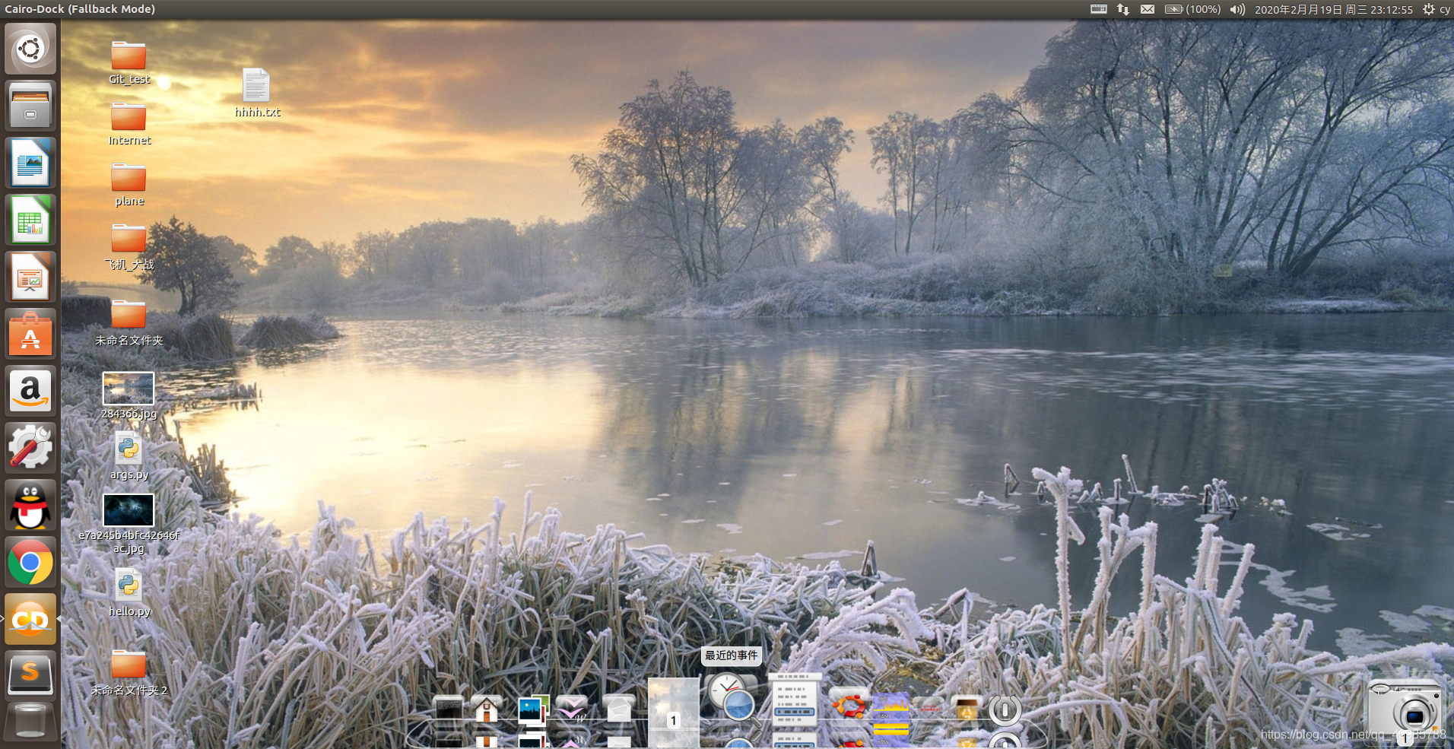Open the Sogou S launcher icon
1454x749 pixels.
pos(30,676)
